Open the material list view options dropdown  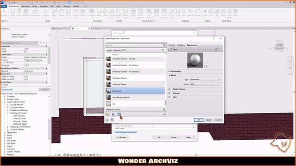coord(164,50)
